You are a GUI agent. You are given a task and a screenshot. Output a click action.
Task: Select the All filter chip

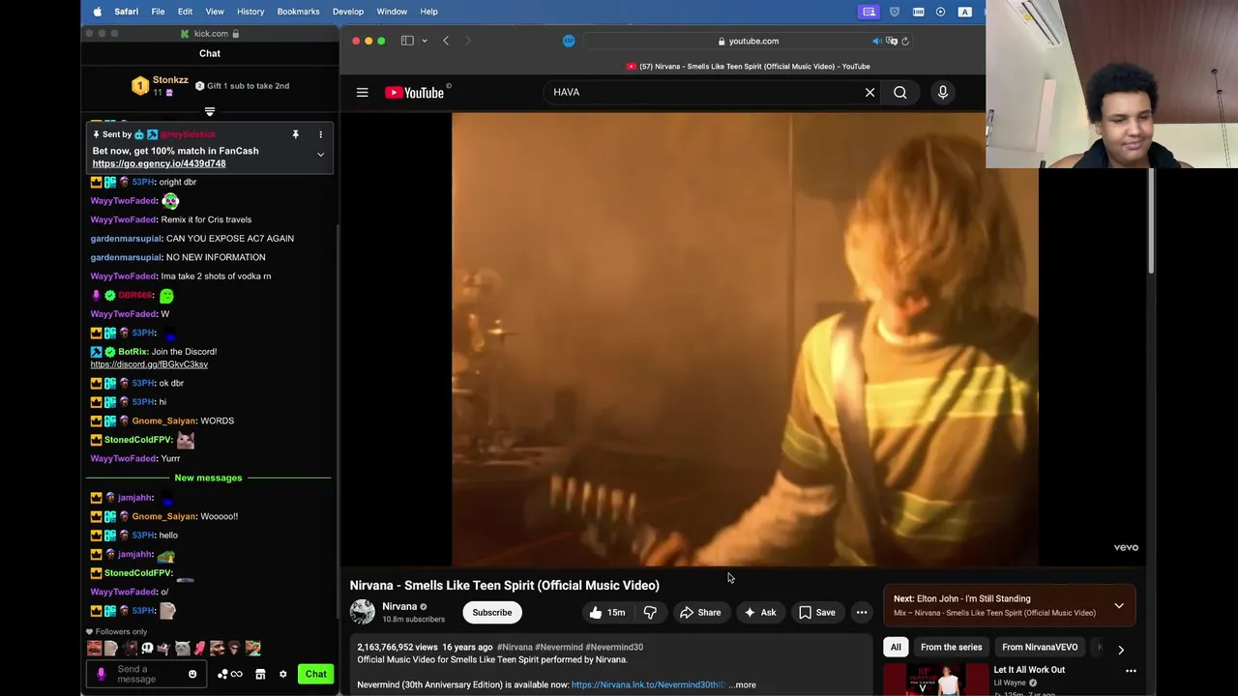(896, 647)
